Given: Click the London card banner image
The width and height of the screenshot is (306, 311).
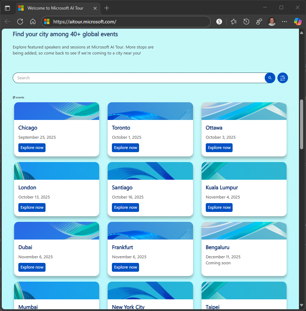Looking at the screenshot, I should tap(56, 171).
